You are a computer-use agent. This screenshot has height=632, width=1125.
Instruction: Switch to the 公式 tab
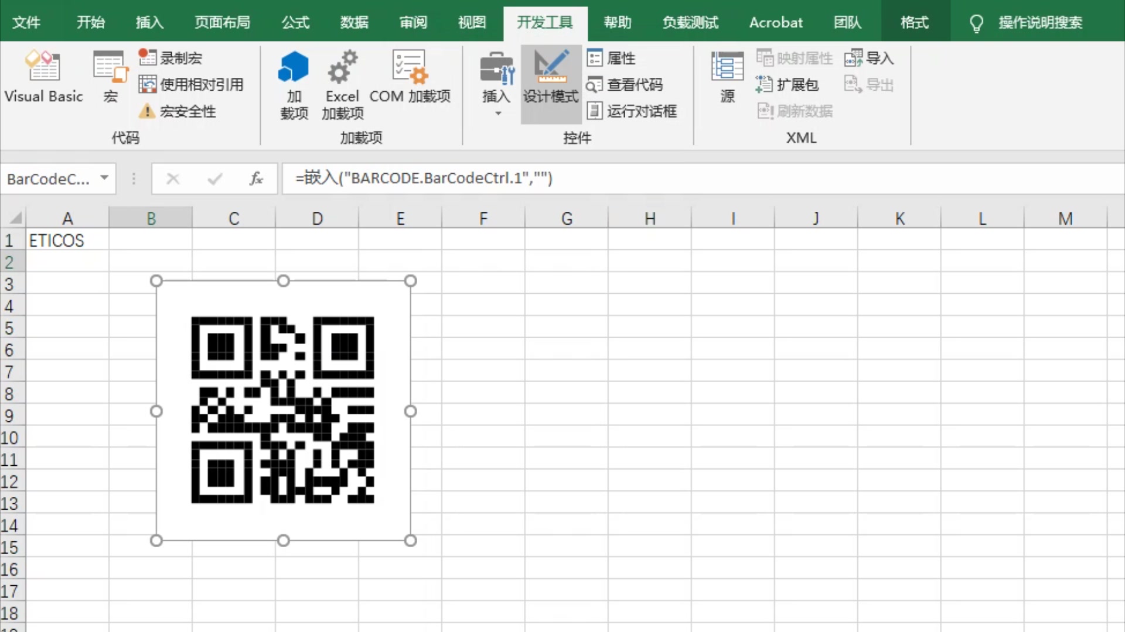pos(295,22)
